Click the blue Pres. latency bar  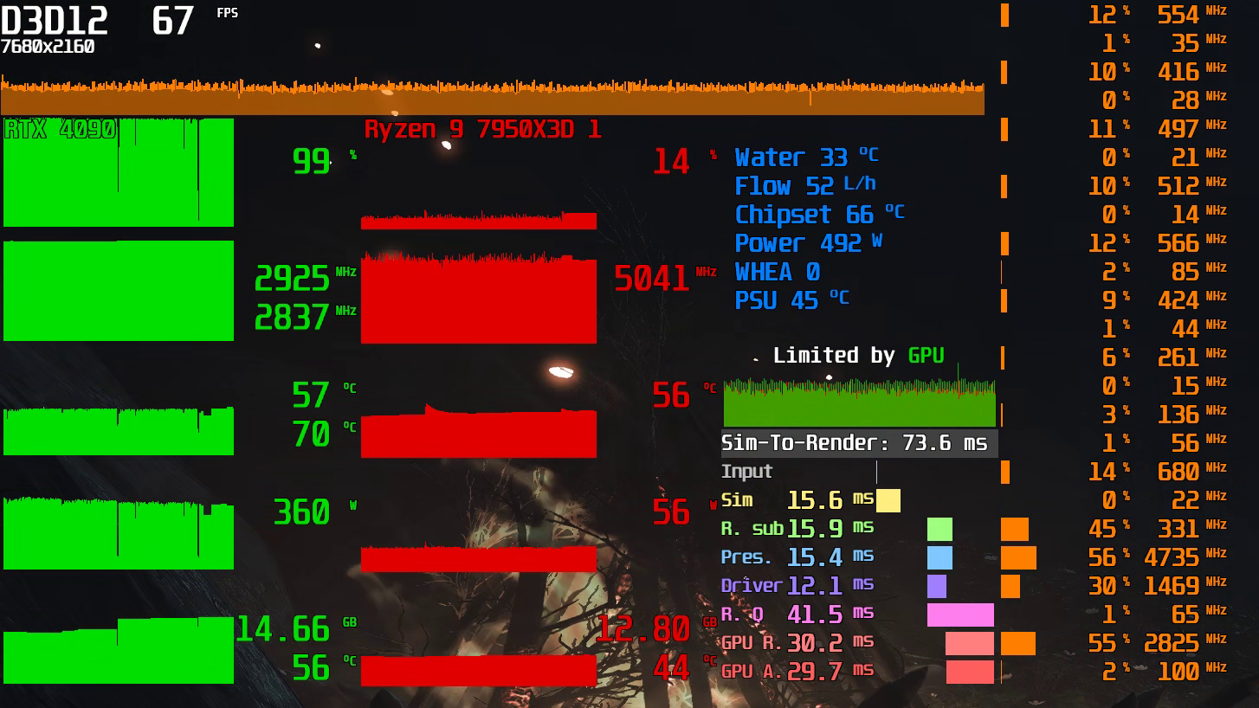939,557
